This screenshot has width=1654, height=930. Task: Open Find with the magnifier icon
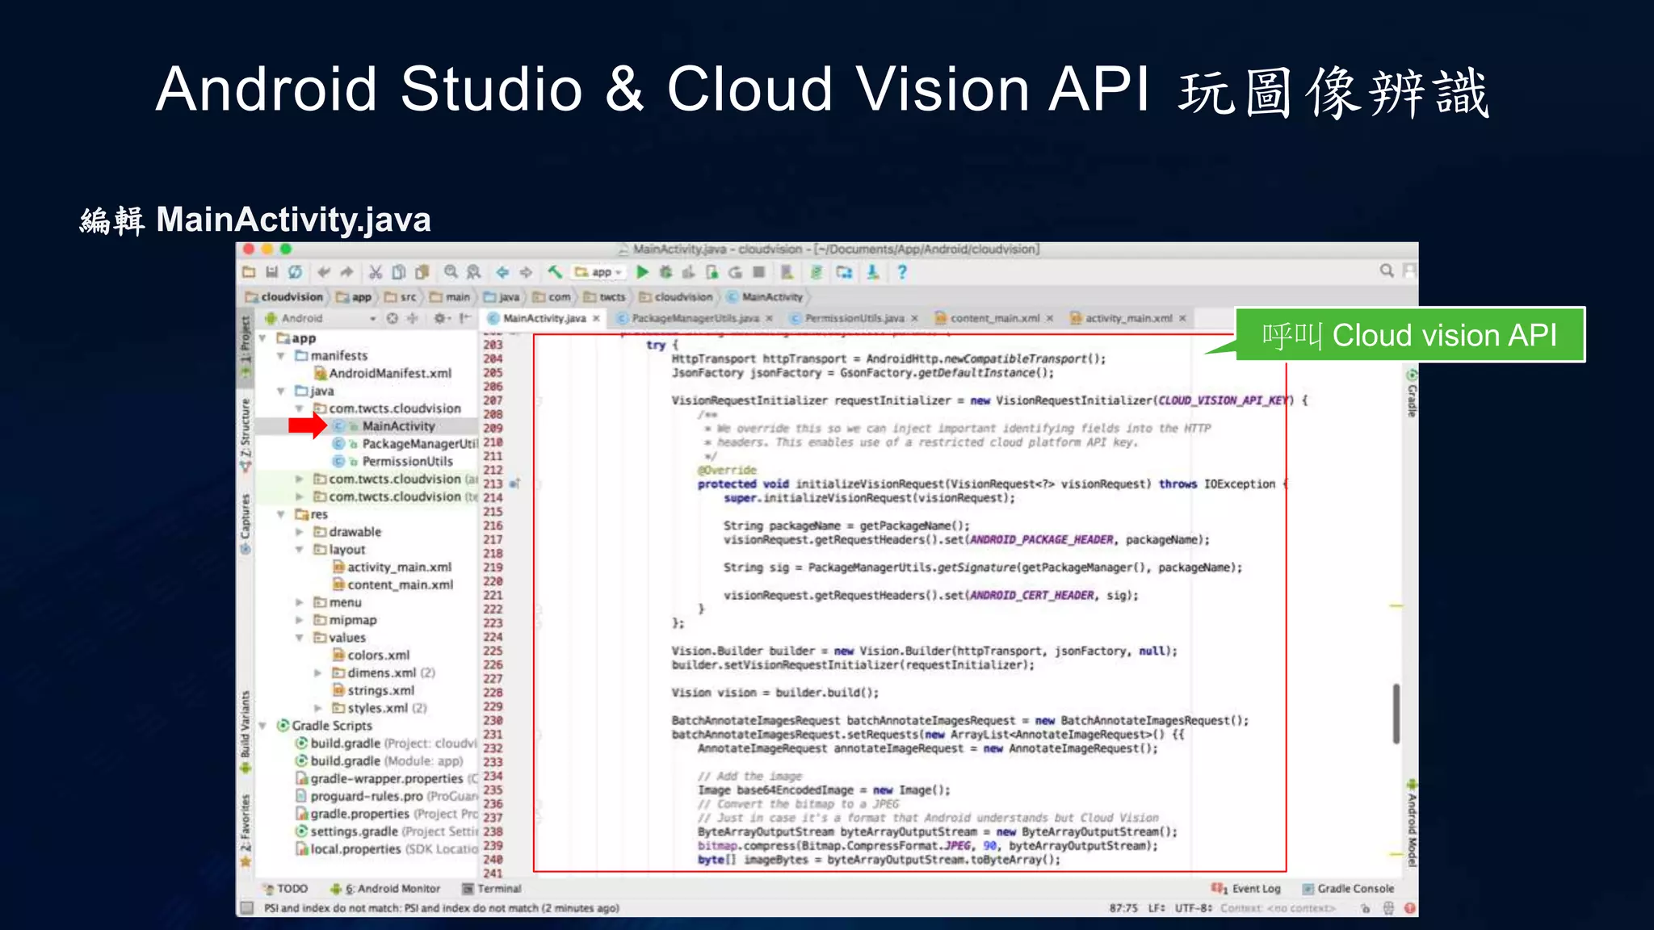point(451,272)
